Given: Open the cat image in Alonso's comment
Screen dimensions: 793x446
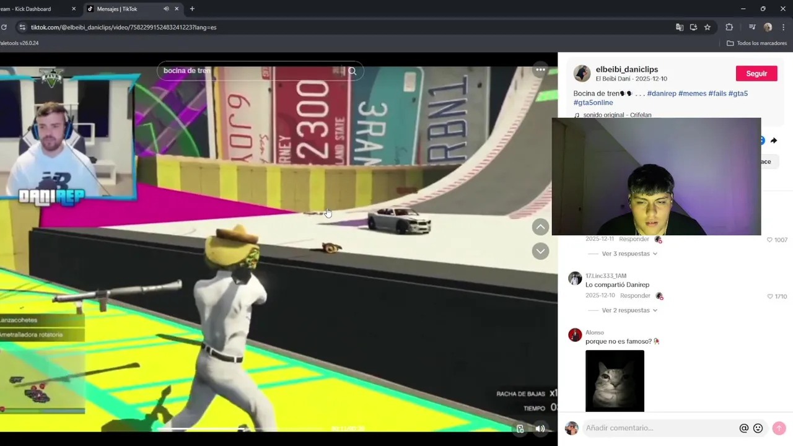Looking at the screenshot, I should coord(615,381).
